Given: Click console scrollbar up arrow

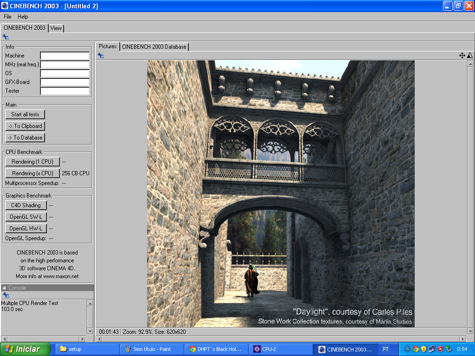Looking at the screenshot, I should point(90,303).
